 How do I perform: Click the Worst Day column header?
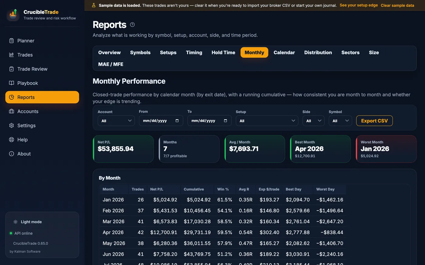pos(329,189)
